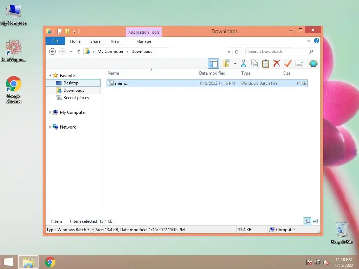Viewport: 359px width, 269px height.
Task: Select Recent places under Favorites
Action: tap(76, 98)
